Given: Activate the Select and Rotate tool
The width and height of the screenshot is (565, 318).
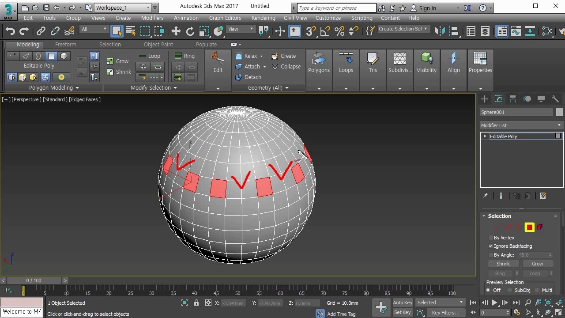Looking at the screenshot, I should pyautogui.click(x=190, y=31).
